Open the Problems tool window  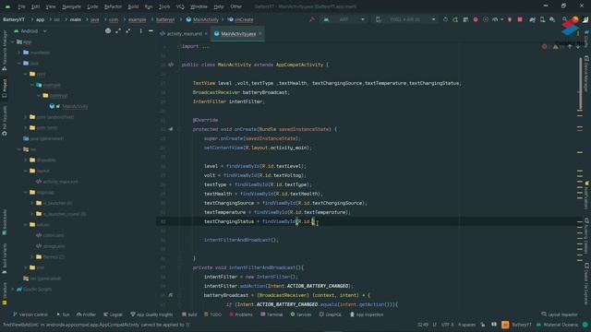point(241,314)
